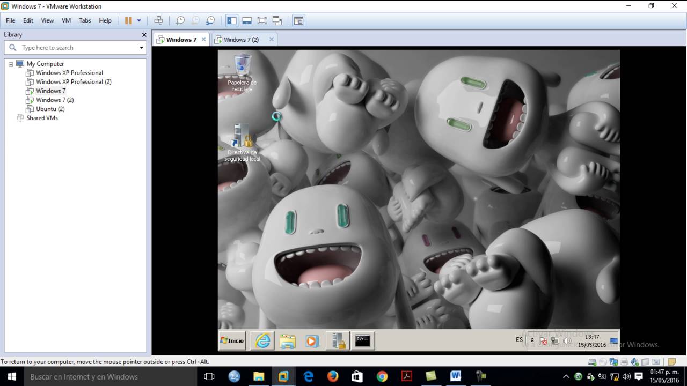Open Internet Explorer in guest taskbar

point(262,340)
